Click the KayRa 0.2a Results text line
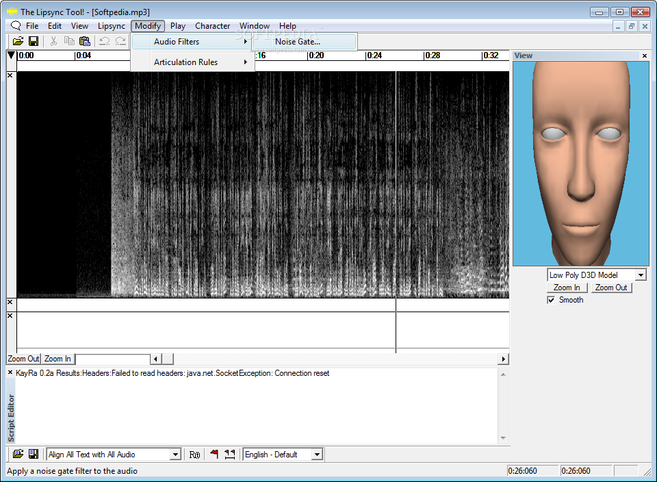This screenshot has height=482, width=657. click(172, 373)
